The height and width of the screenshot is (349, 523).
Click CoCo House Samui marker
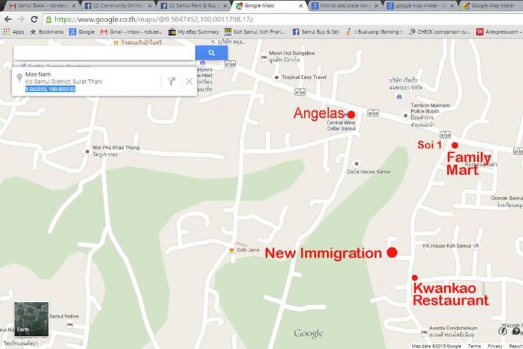coord(356,163)
